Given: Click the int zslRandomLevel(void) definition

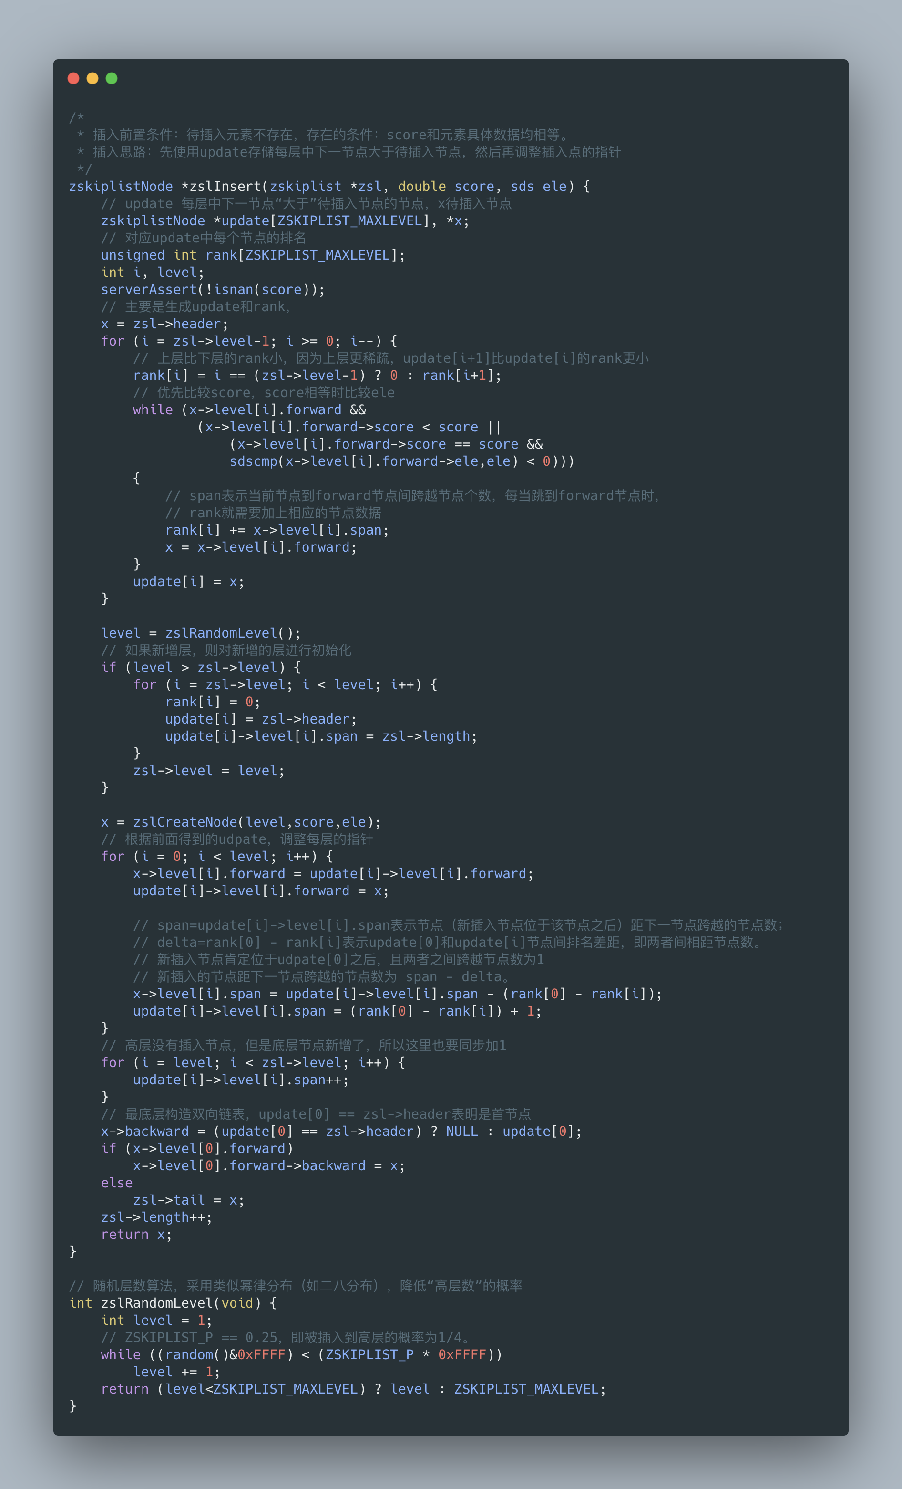Looking at the screenshot, I should pos(173,1303).
